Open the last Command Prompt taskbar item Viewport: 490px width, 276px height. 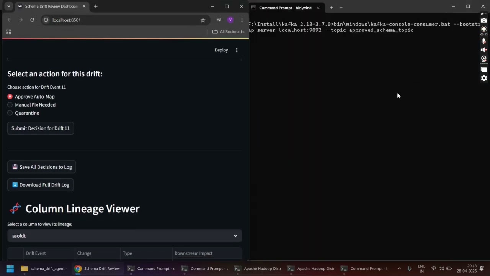click(x=364, y=268)
